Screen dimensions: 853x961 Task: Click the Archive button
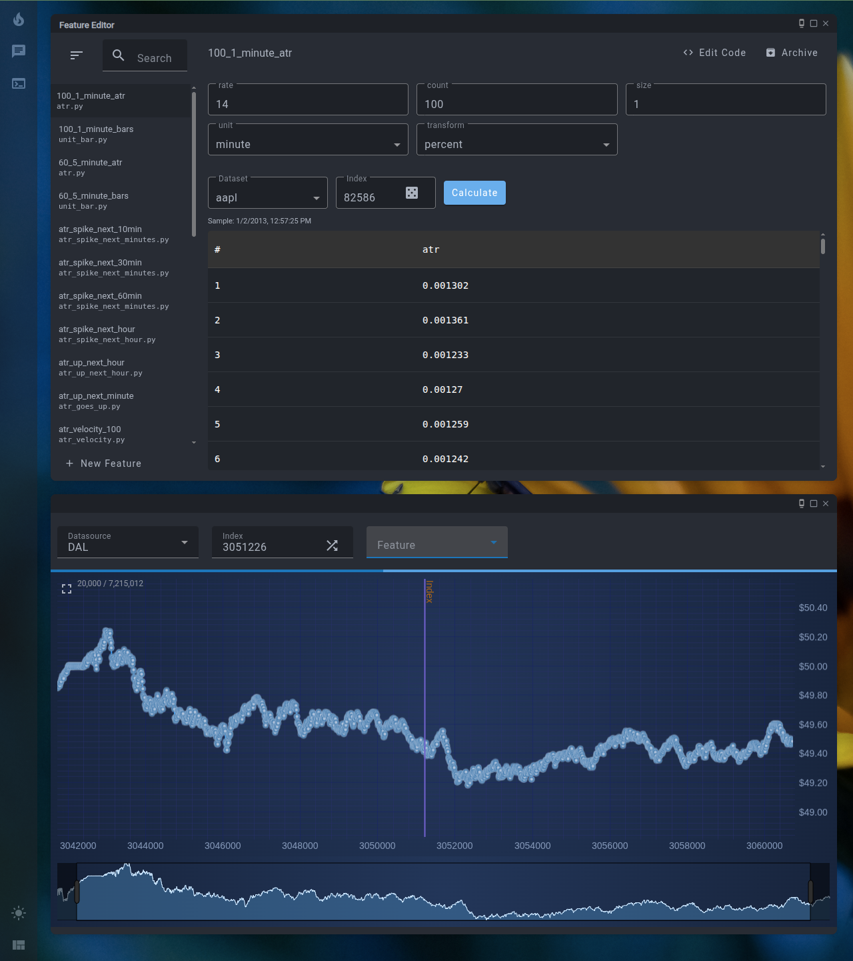[x=792, y=53]
